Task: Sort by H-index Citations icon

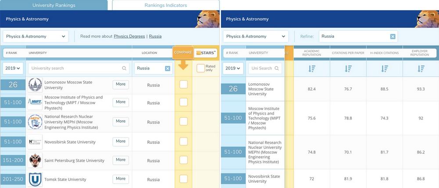Action: point(385,69)
